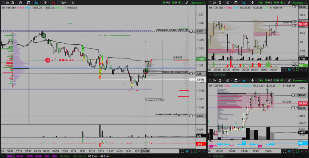
Task: Click blue sliders icon below bottom DX chart
Action: 289,151
